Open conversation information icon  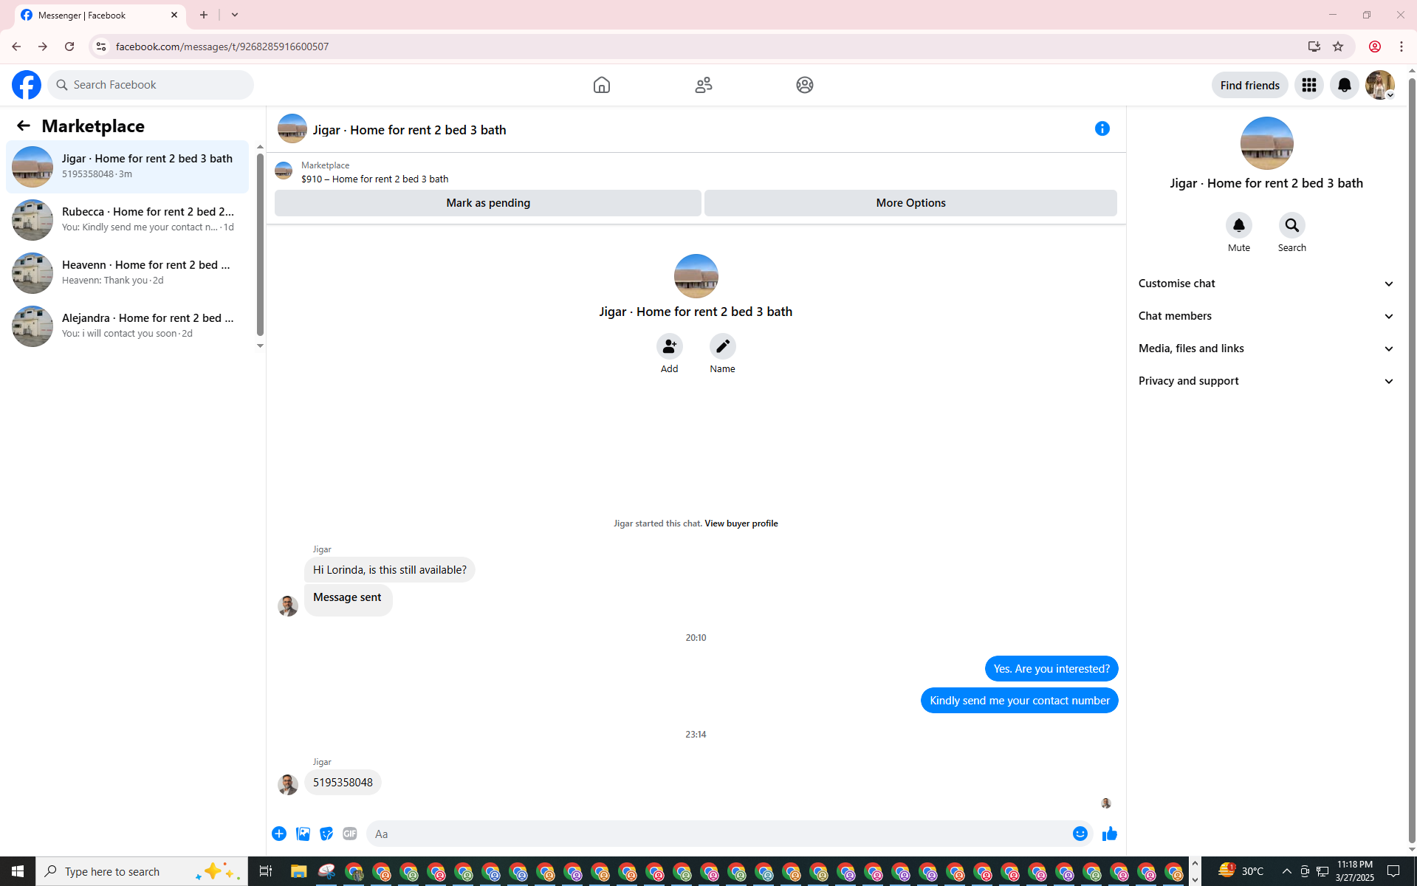coord(1102,128)
